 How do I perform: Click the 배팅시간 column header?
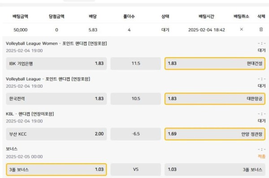[206, 17]
